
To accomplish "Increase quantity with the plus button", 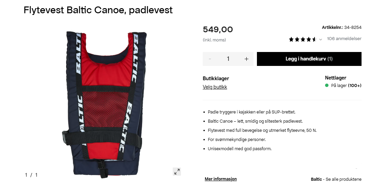I will pyautogui.click(x=246, y=59).
